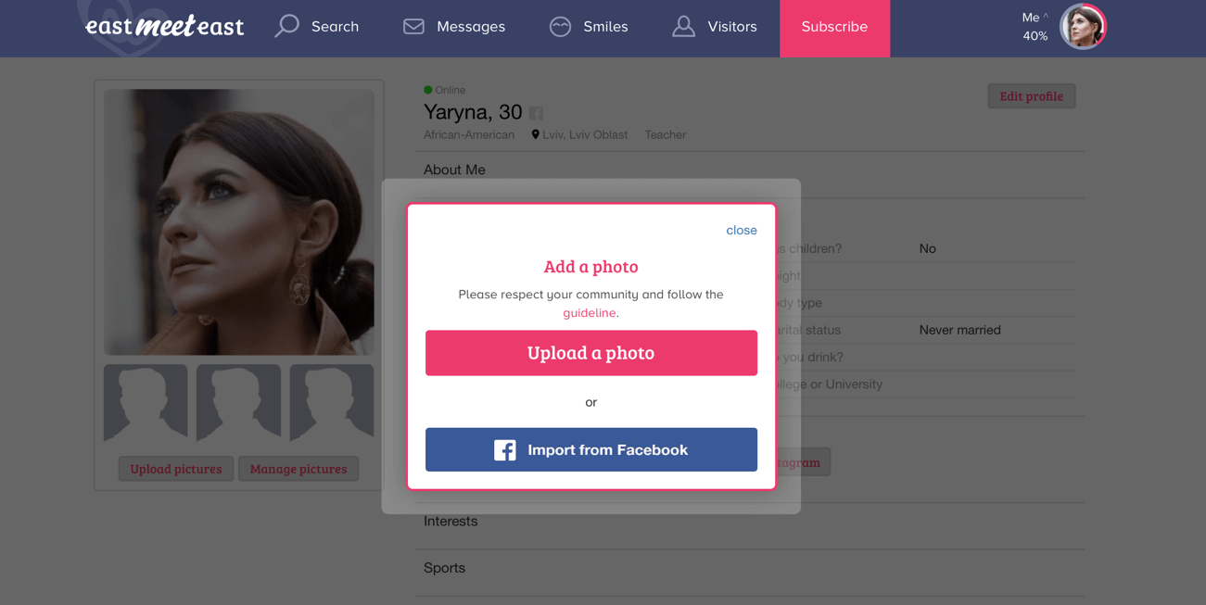Click the Search magnifying glass icon
Viewport: 1206px width, 605px height.
[287, 26]
